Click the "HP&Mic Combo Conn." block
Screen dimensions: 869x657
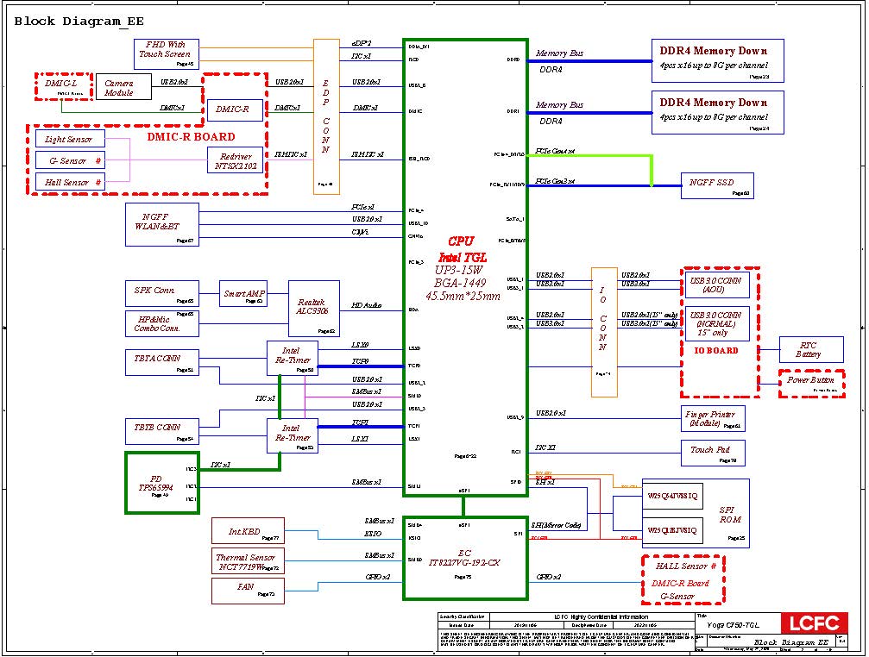162,323
